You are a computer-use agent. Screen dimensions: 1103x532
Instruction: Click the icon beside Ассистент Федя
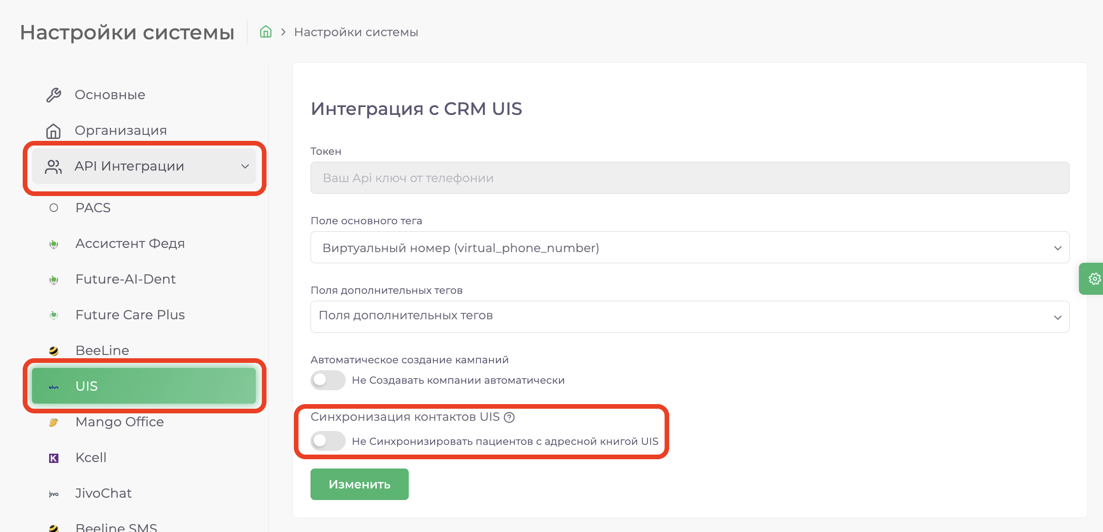point(54,244)
